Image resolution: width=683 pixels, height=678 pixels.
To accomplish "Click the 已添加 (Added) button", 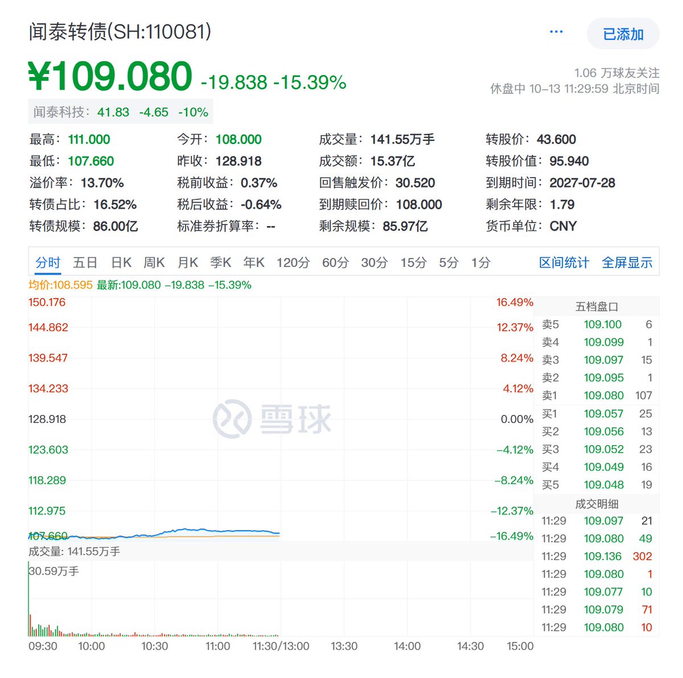I will (623, 34).
